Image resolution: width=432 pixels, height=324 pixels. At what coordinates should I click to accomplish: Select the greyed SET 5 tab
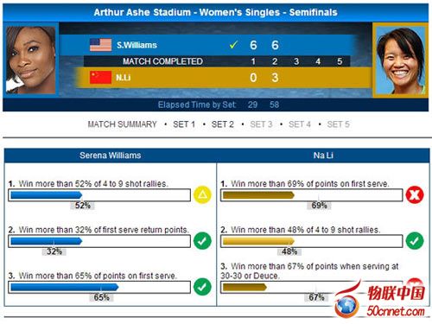coord(338,124)
